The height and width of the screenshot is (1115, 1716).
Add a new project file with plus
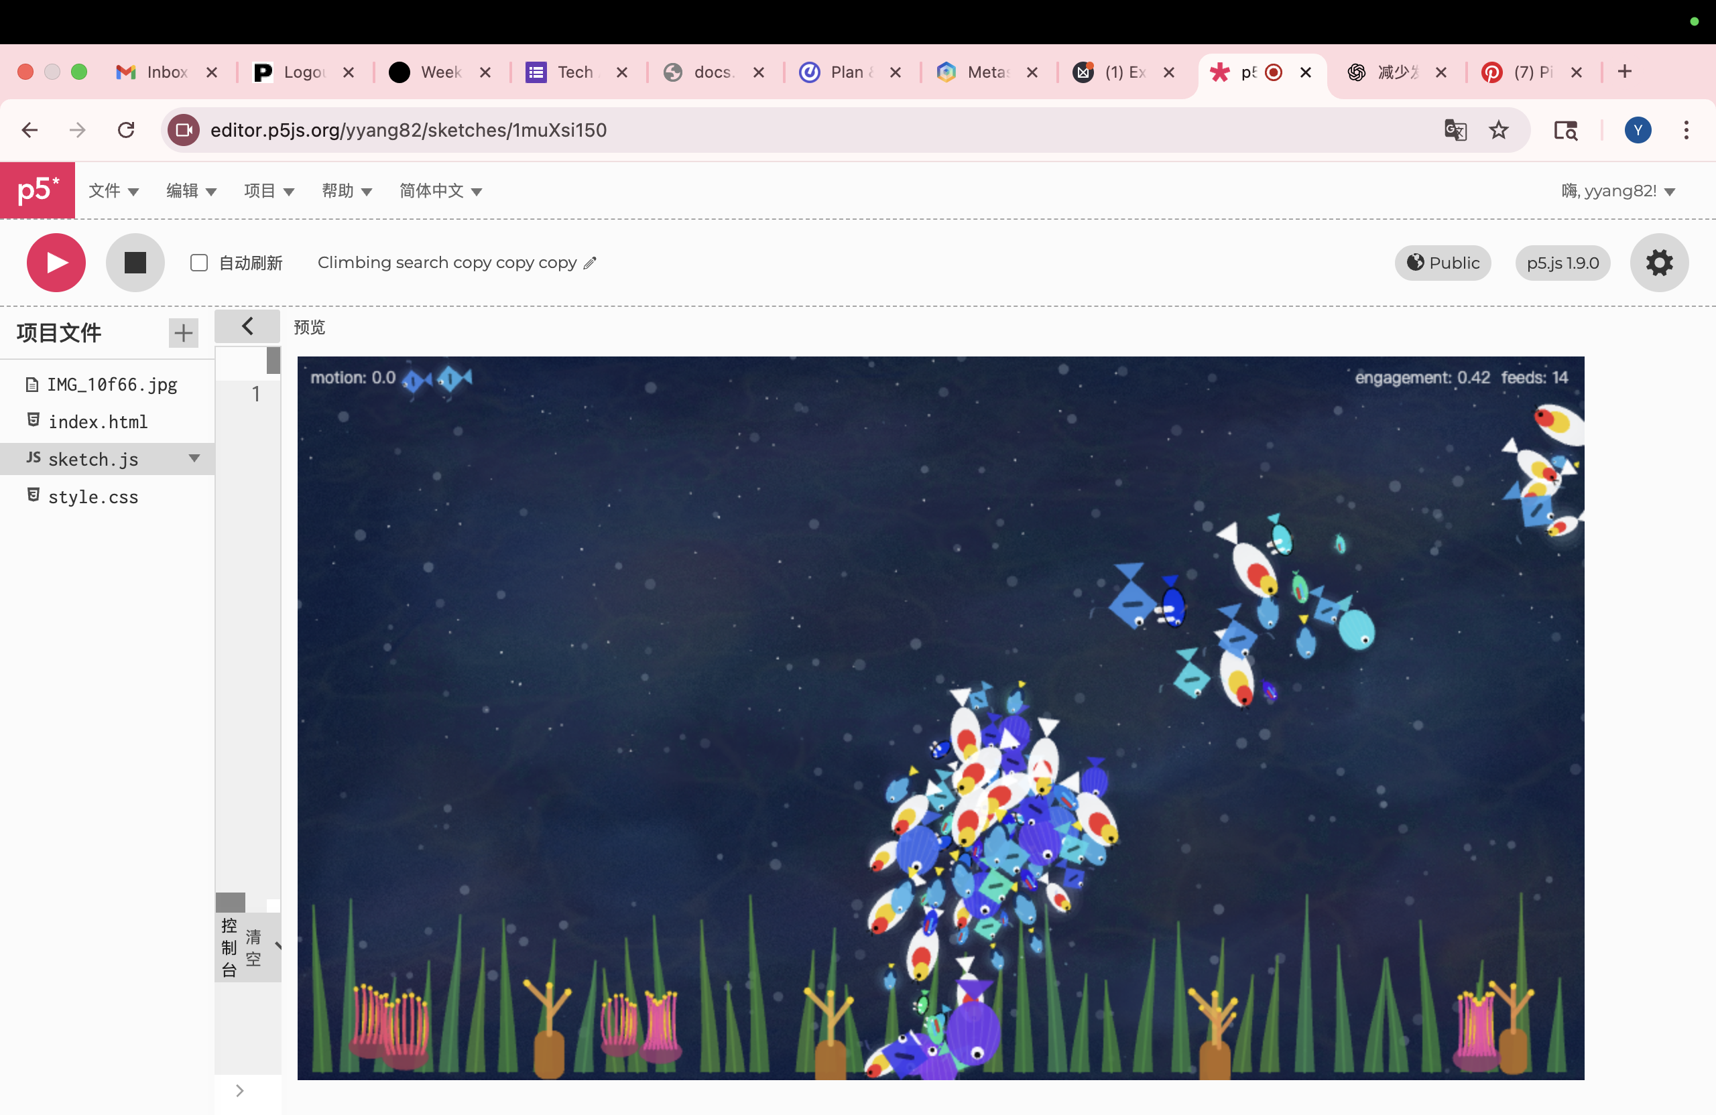[183, 333]
